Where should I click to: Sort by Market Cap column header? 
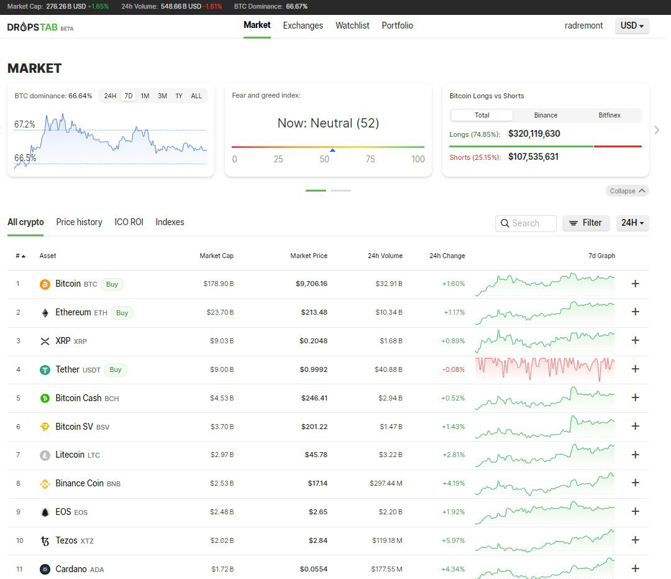217,256
